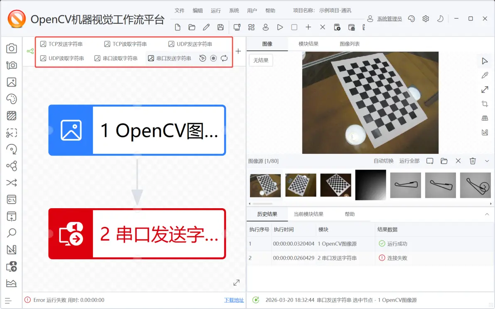Open the 下载地址 link
495x309 pixels.
tap(234, 300)
